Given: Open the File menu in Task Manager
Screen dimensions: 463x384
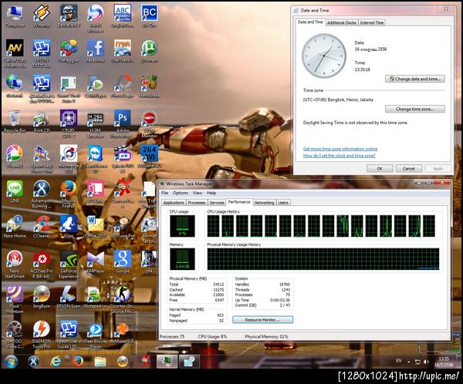Looking at the screenshot, I should [x=164, y=193].
